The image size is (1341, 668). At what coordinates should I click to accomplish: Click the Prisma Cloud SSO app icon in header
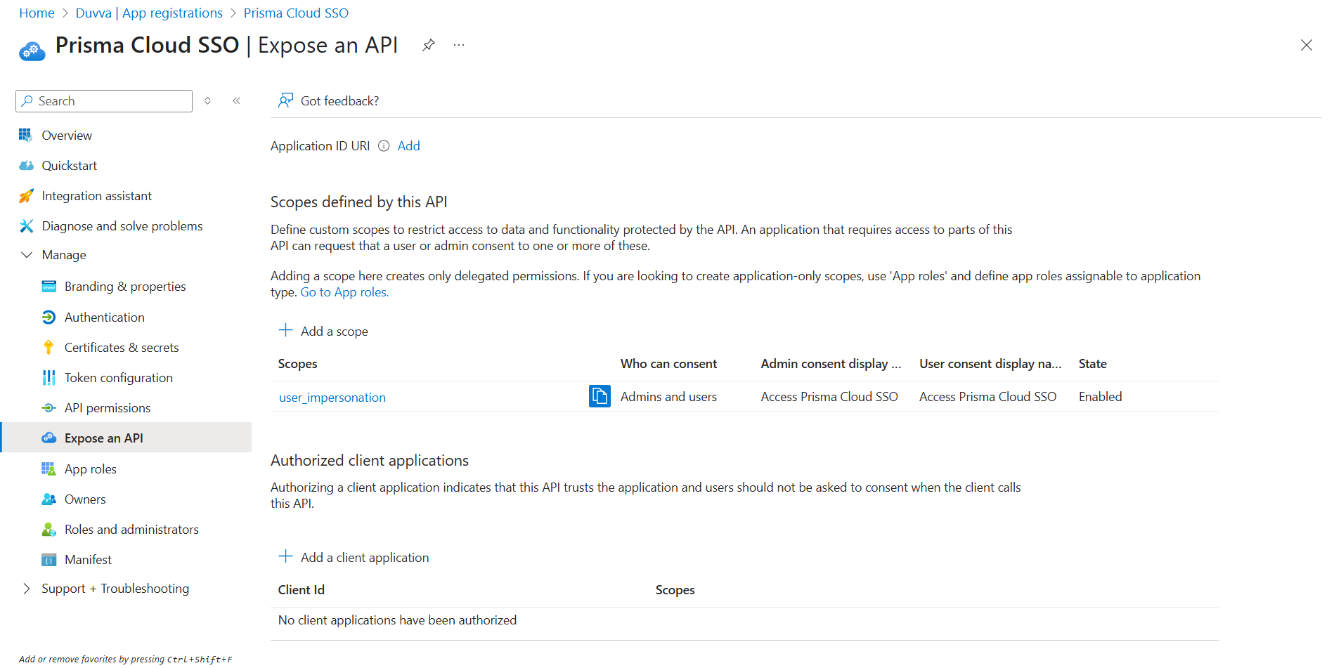coord(32,51)
